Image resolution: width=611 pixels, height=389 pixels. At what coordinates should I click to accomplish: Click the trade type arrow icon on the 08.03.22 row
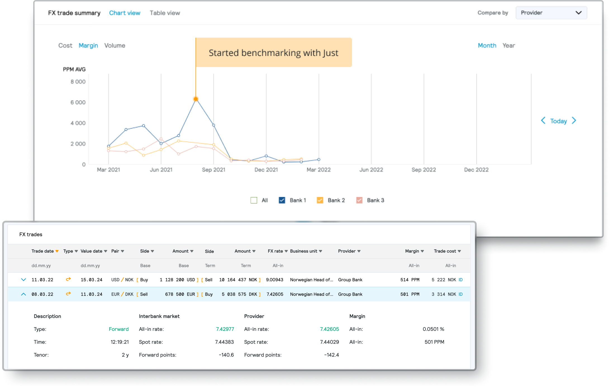pyautogui.click(x=68, y=294)
